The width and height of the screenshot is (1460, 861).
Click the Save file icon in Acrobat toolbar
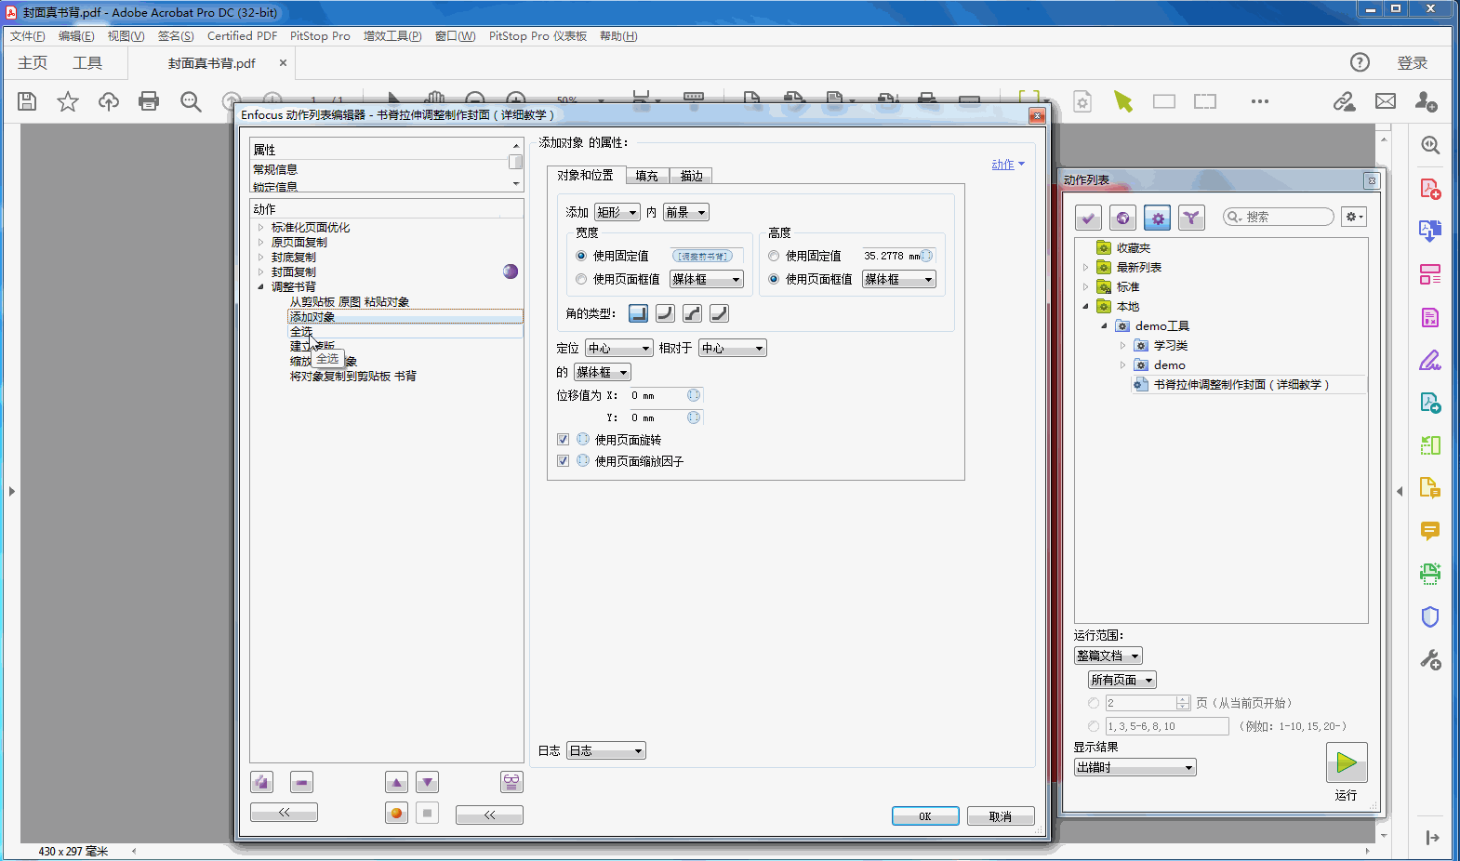click(27, 101)
